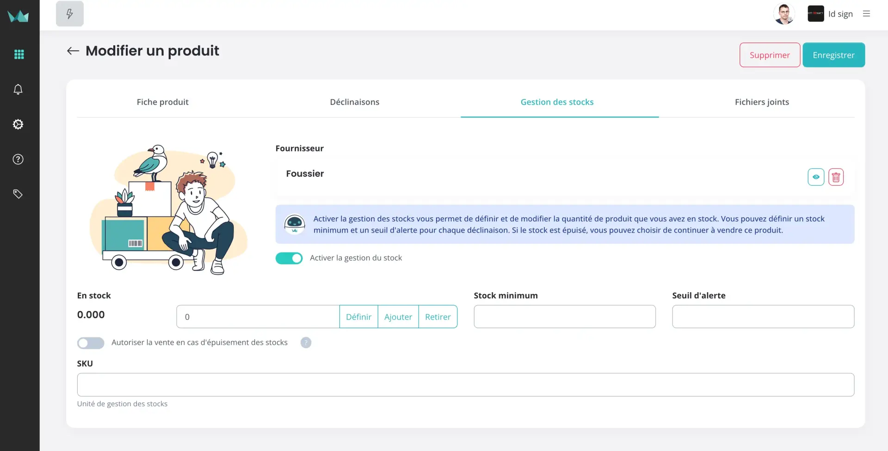
Task: Show help tooltip for out-of-stock sales
Action: tap(306, 343)
